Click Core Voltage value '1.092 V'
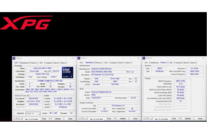 tap(53, 77)
